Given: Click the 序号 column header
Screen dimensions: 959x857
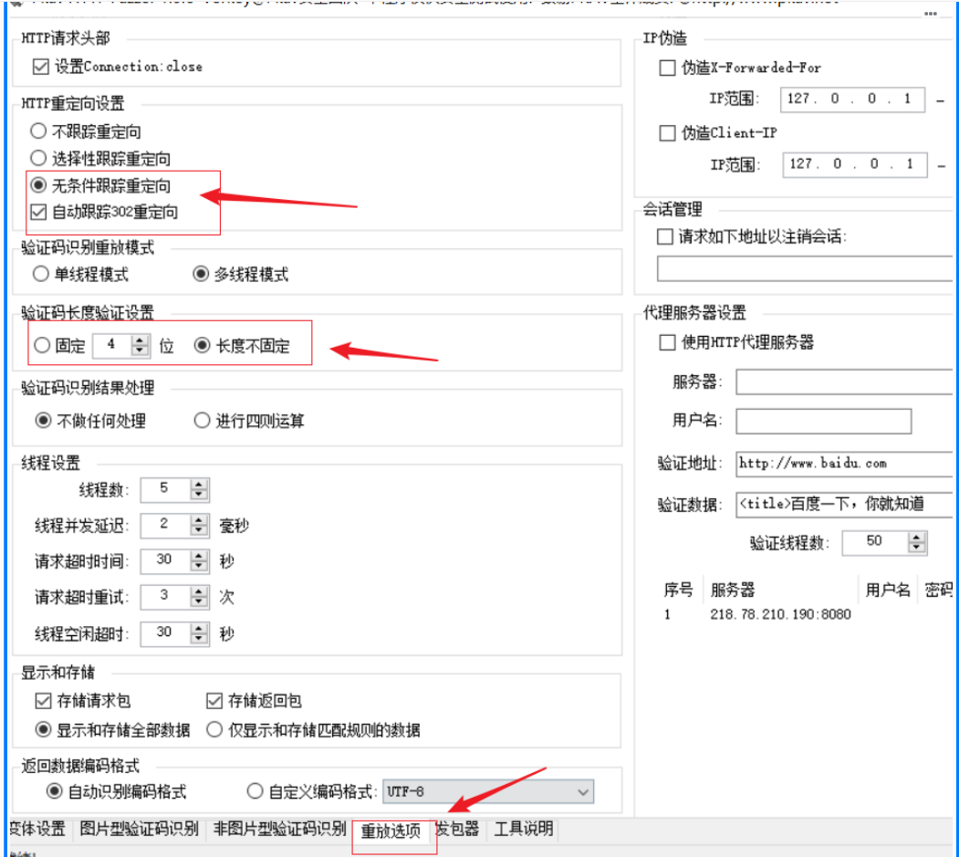Looking at the screenshot, I should [x=679, y=590].
